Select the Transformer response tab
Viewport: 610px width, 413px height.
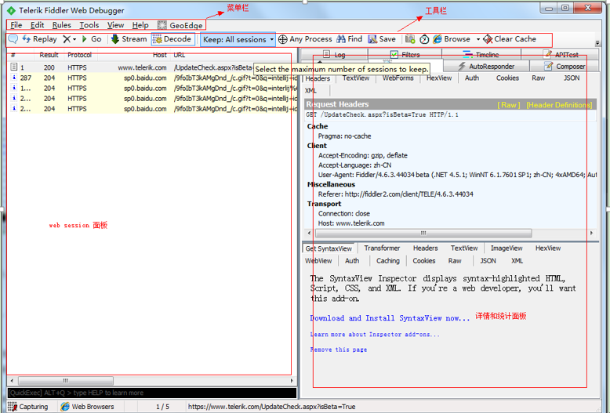pos(382,248)
